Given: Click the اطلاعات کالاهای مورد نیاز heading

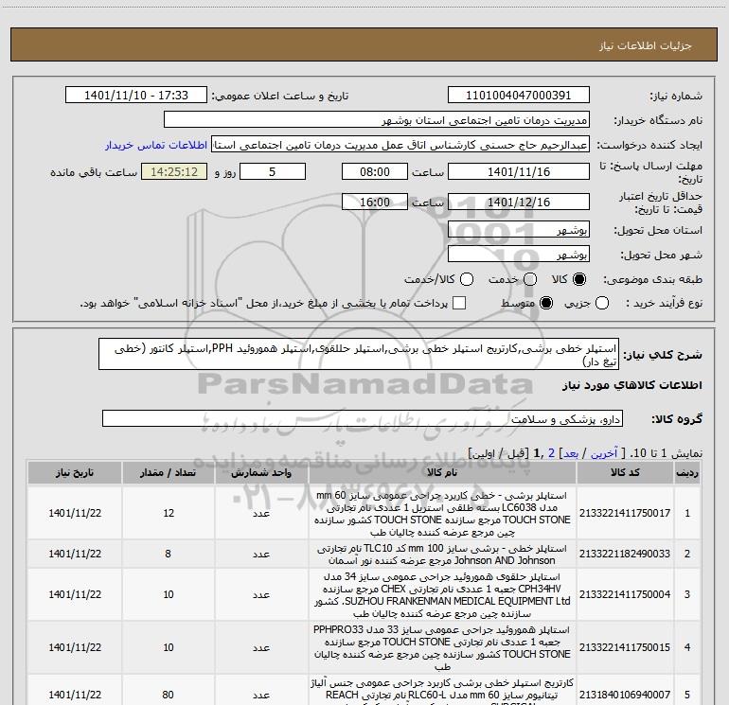Looking at the screenshot, I should click(x=632, y=385).
